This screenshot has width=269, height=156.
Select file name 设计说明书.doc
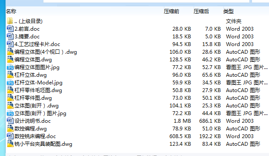coord(33,121)
